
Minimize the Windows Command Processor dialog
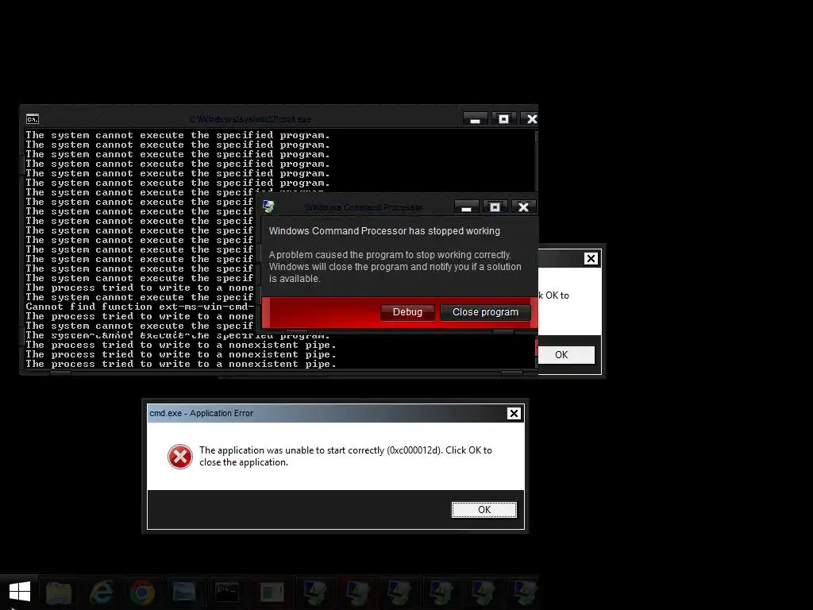pyautogui.click(x=466, y=207)
